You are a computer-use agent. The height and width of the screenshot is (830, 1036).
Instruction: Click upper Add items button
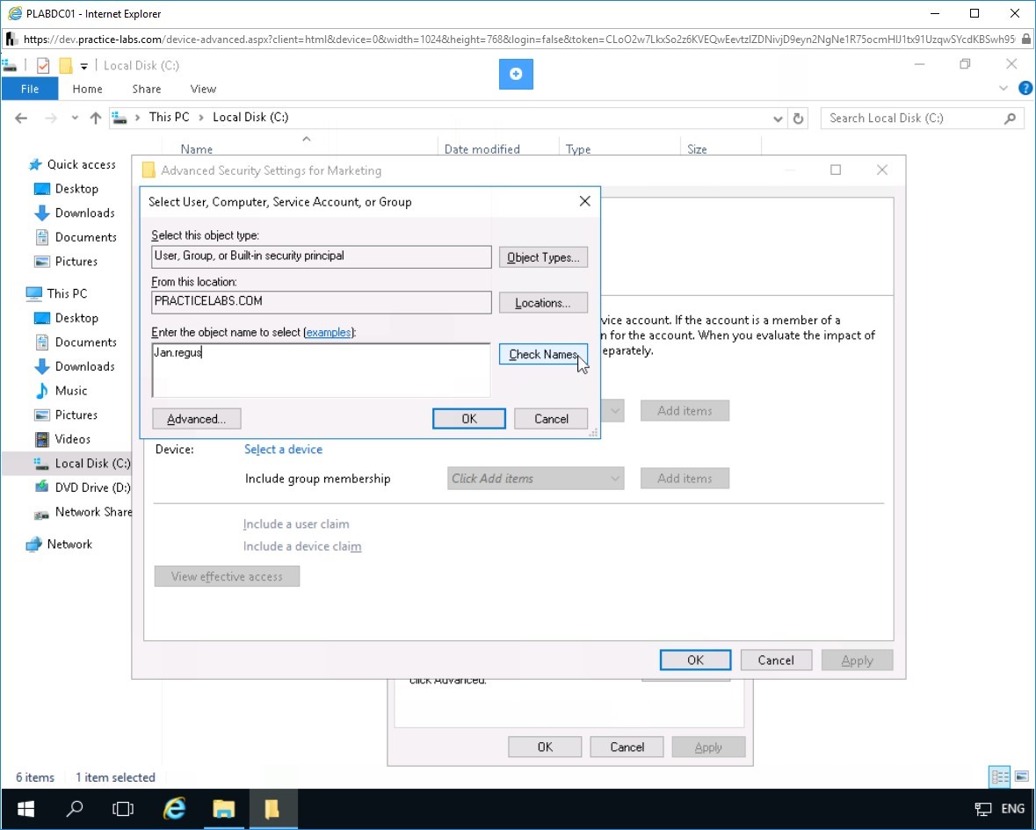(x=685, y=411)
